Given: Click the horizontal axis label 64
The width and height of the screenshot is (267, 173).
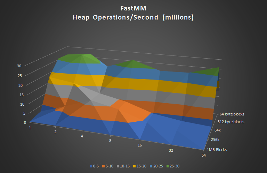Looking at the screenshot, I should click(x=204, y=155).
